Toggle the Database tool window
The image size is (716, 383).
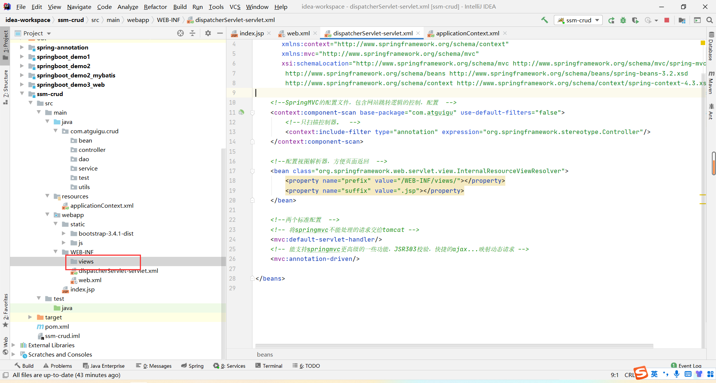pos(711,46)
